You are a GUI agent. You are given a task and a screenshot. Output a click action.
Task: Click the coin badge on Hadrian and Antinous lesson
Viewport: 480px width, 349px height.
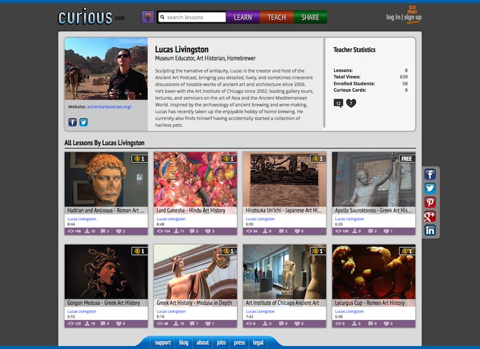(x=140, y=159)
